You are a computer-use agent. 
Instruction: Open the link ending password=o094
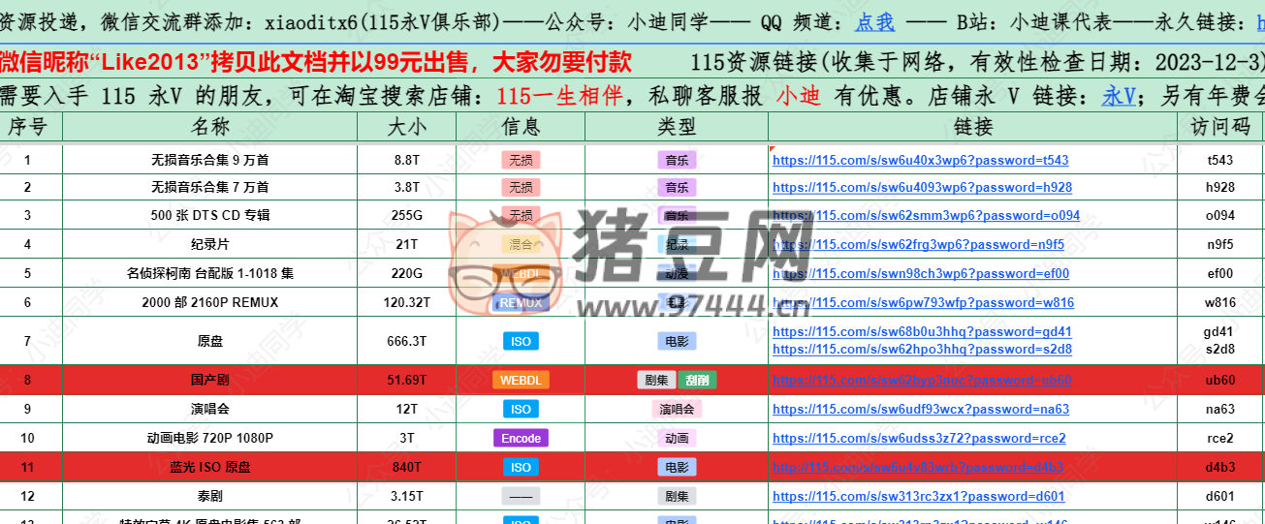click(x=926, y=216)
